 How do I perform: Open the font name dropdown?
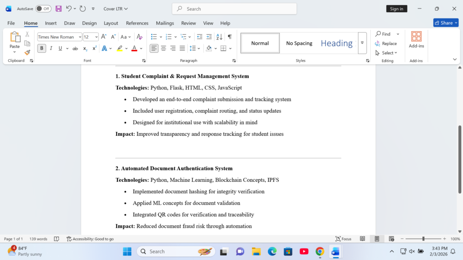(x=80, y=37)
